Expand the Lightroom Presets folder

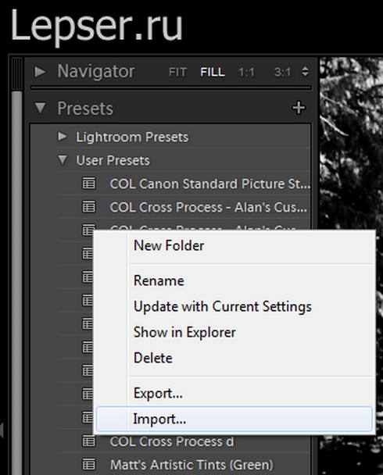click(x=63, y=136)
